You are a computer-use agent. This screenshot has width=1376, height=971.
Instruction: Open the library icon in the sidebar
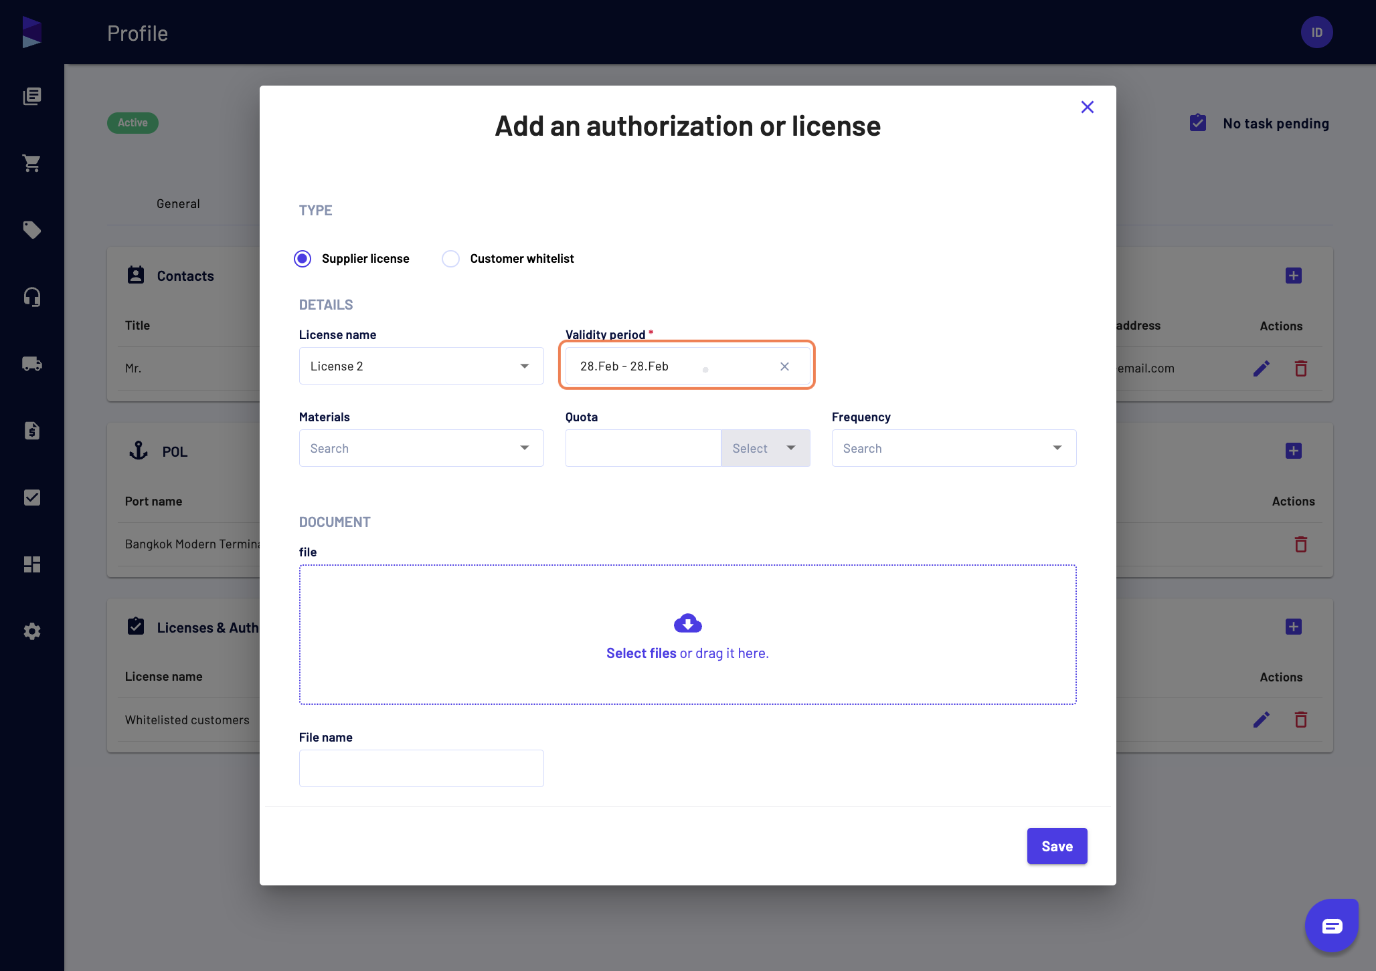coord(32,96)
